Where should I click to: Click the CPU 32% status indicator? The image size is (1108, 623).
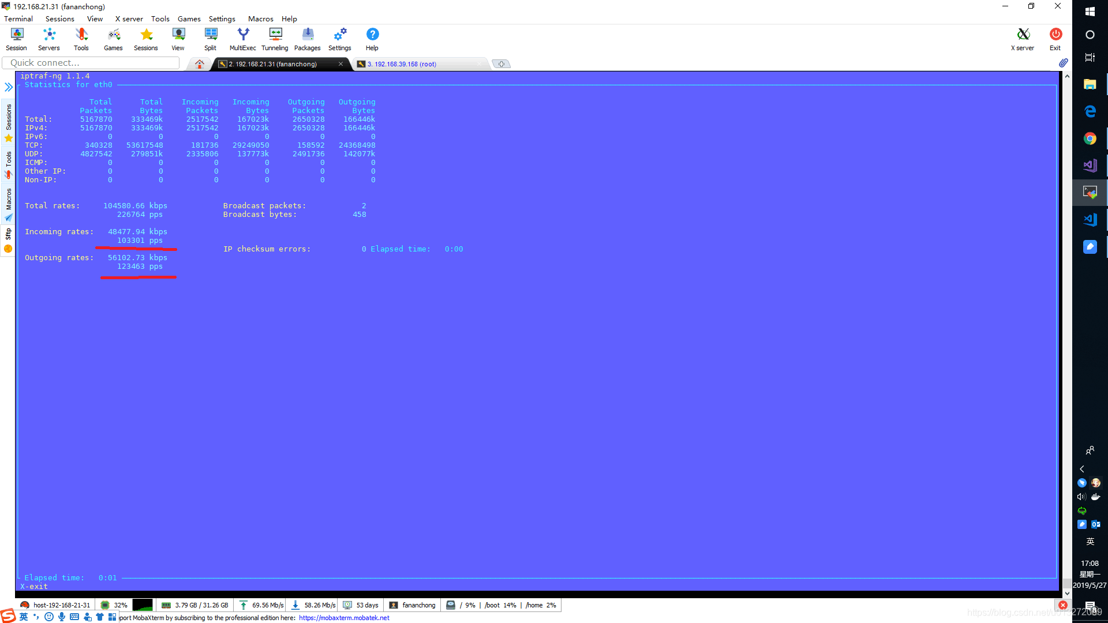pos(114,605)
